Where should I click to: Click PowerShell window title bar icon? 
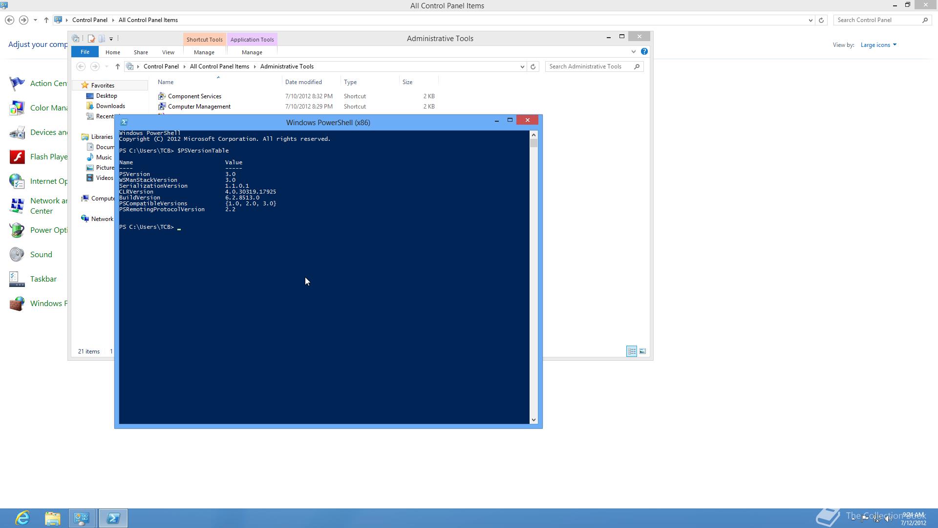[x=124, y=123]
